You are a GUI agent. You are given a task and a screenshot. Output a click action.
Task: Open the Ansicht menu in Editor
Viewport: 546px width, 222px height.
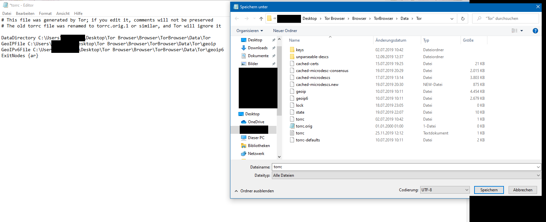[x=63, y=14]
